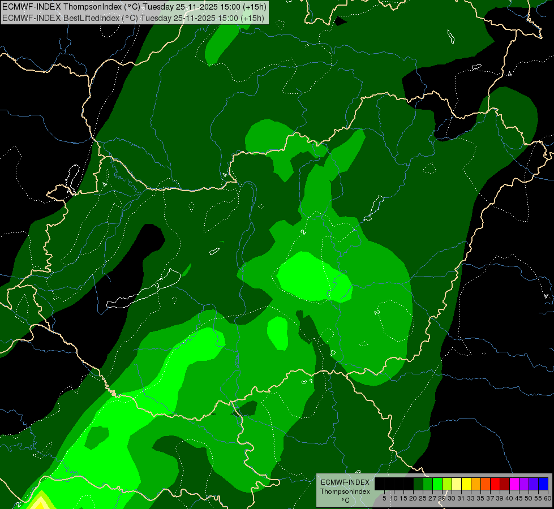The height and width of the screenshot is (509, 554).
Task: Click the blue 55-60 legend swatch
Action: coord(543,484)
